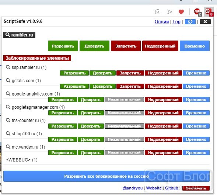Viewport: 217px width, 195px height.
Task: Allow mc.yandex.ru with Разрешить
Action: (x=63, y=153)
